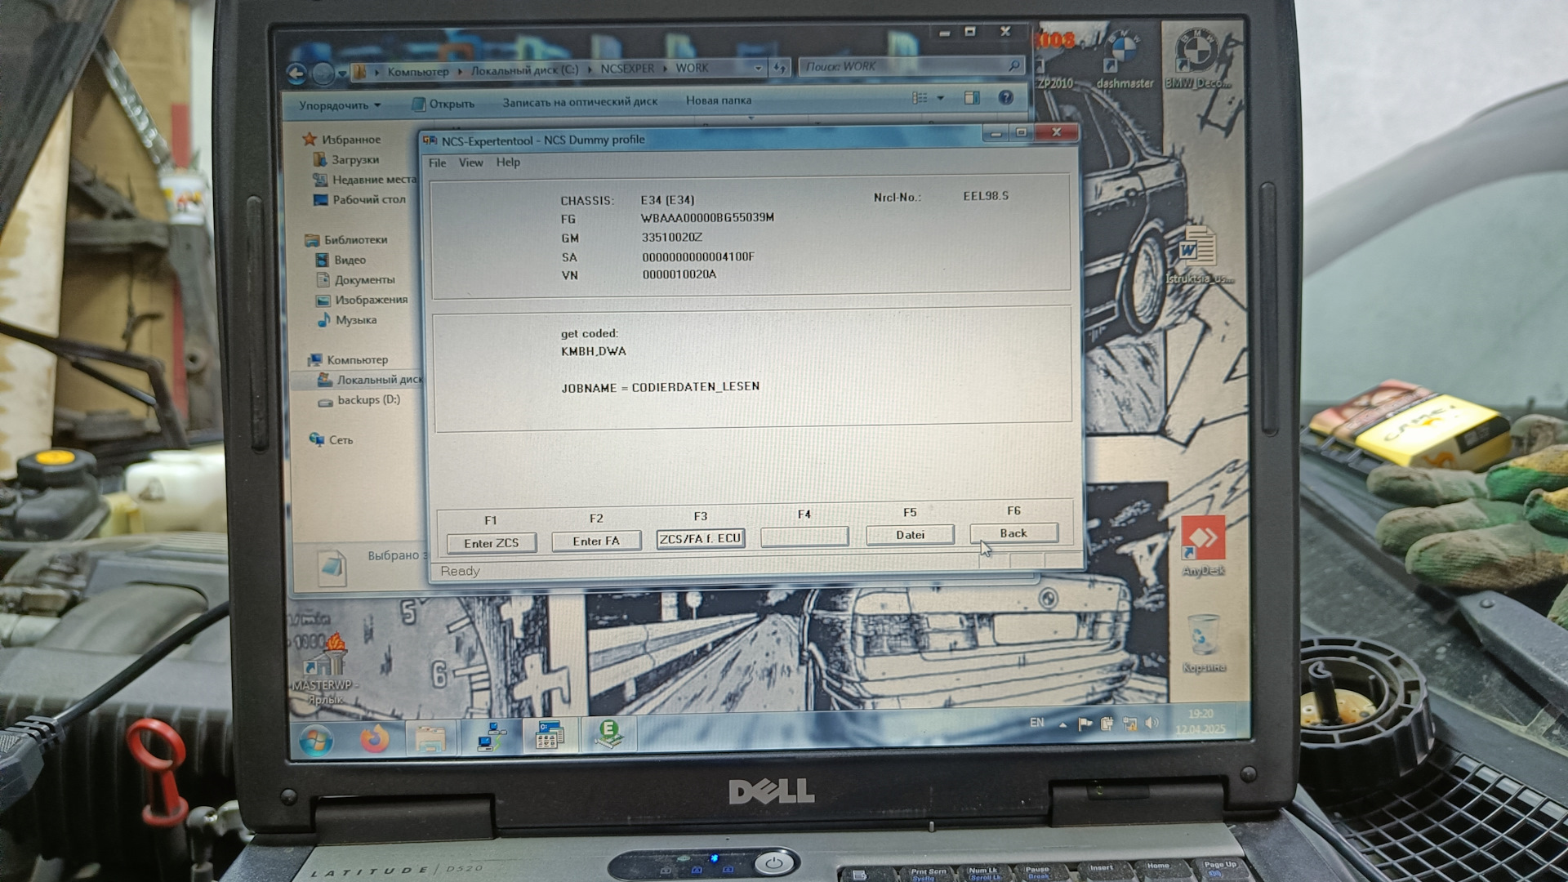Select Сеть in the navigation pane
The image size is (1568, 882).
332,440
